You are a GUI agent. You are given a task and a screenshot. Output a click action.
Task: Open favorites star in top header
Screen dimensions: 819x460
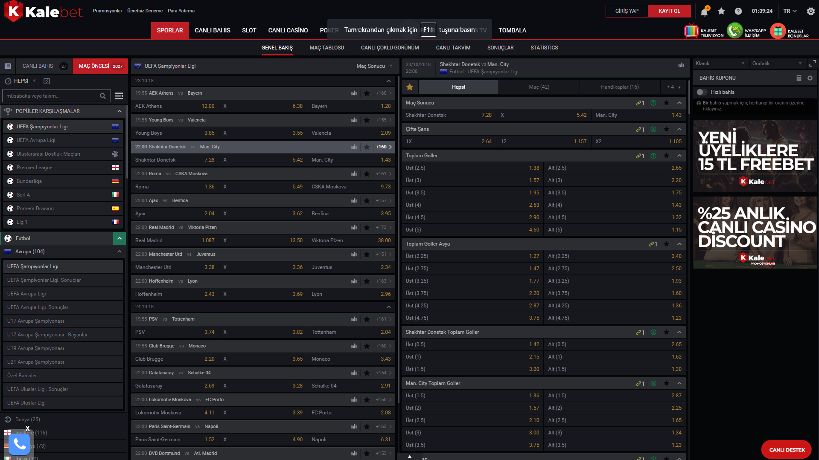click(721, 11)
